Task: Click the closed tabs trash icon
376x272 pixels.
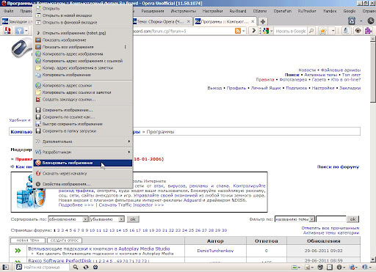Action: point(352,21)
